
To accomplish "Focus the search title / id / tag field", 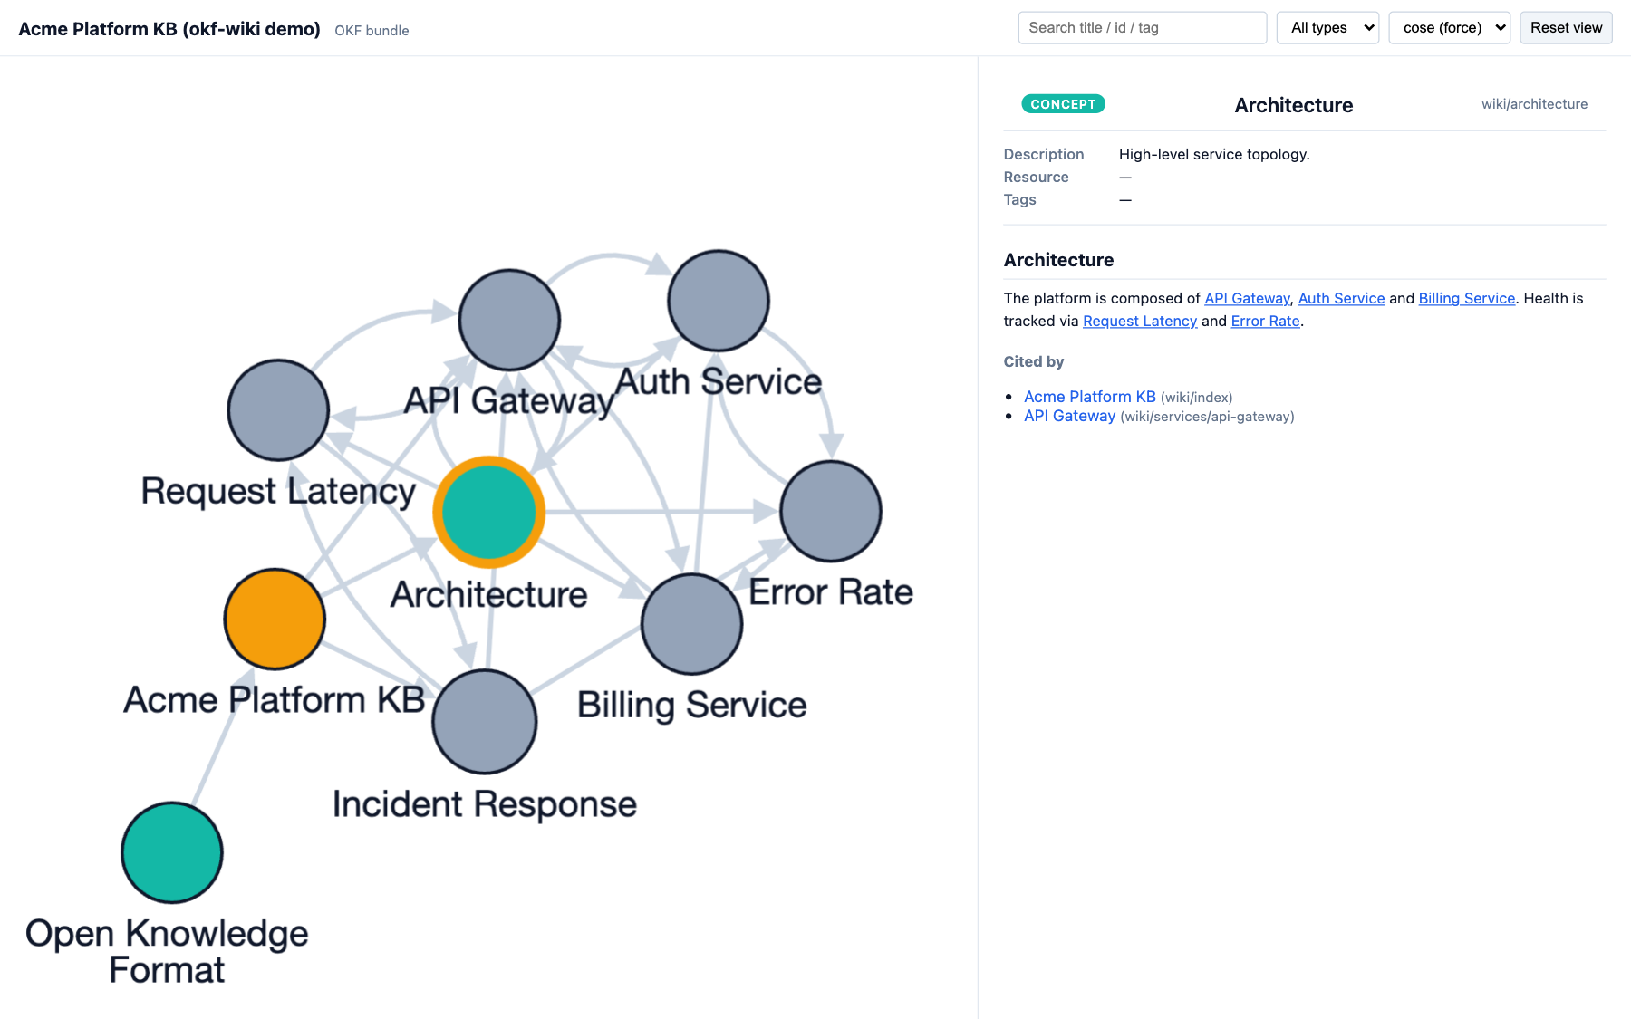I will [1142, 28].
